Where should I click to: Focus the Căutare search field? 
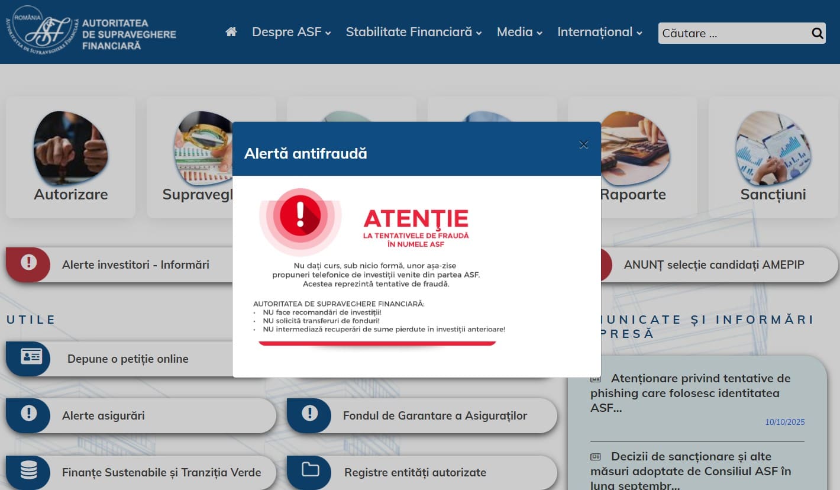point(734,33)
